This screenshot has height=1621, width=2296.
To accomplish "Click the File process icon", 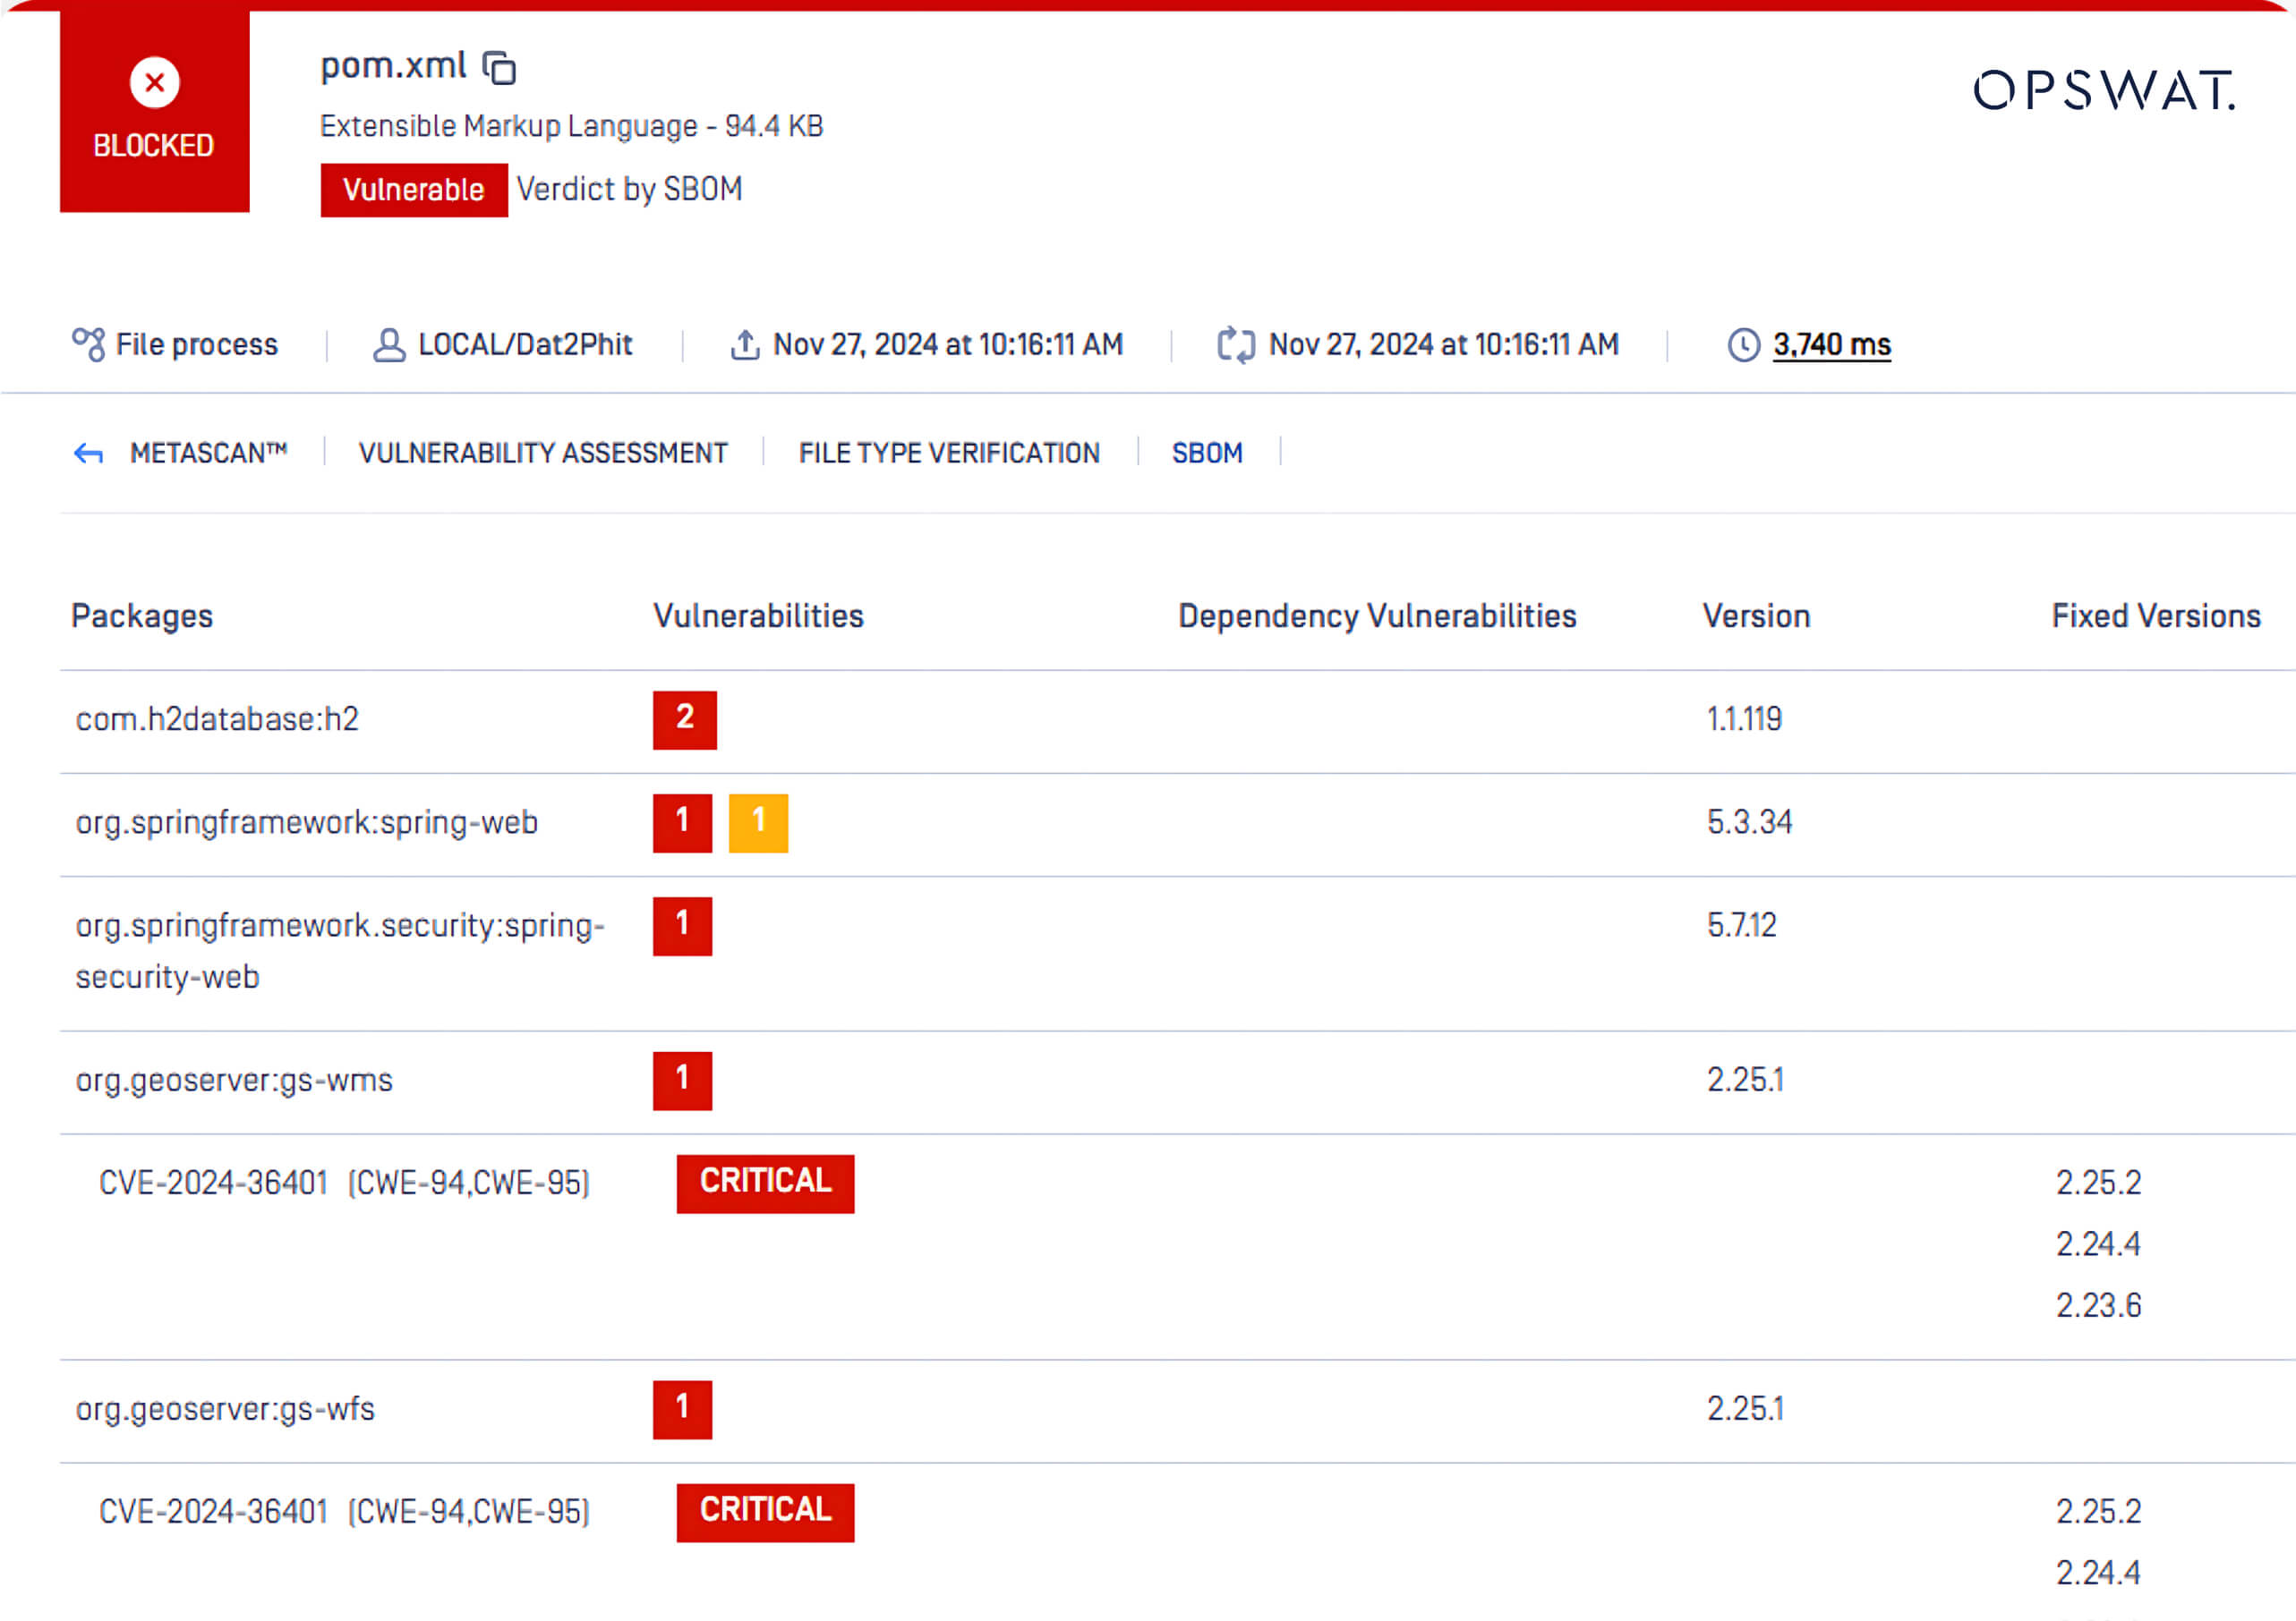I will [x=88, y=343].
